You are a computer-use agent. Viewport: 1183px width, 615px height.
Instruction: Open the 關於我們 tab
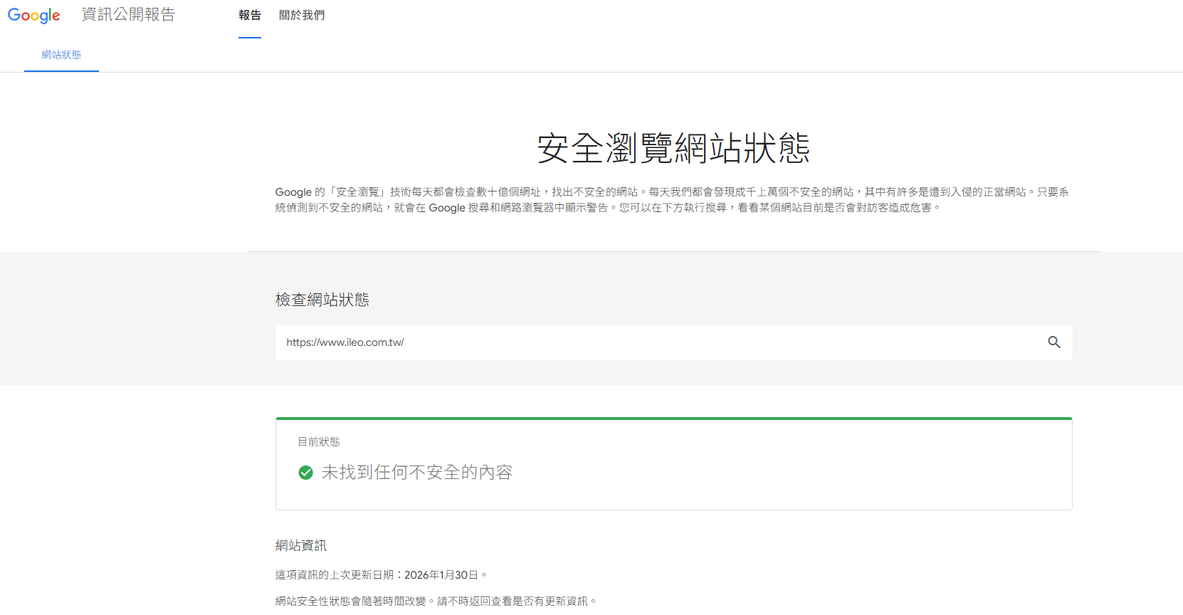click(302, 15)
